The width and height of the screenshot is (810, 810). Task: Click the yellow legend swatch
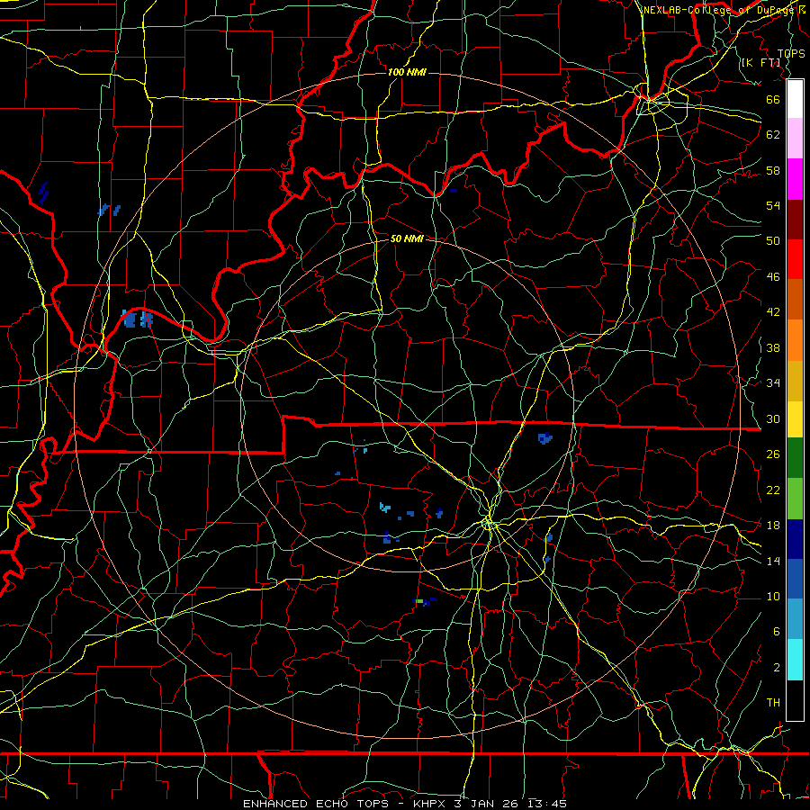[795, 418]
